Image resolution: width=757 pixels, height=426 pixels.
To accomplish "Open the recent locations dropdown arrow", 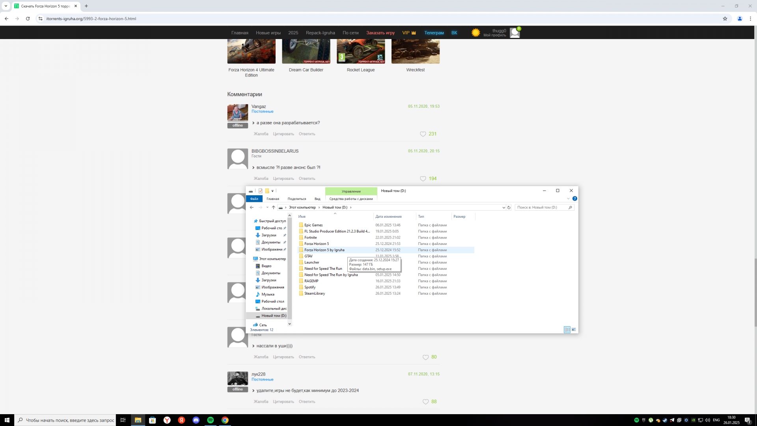I will tap(267, 207).
